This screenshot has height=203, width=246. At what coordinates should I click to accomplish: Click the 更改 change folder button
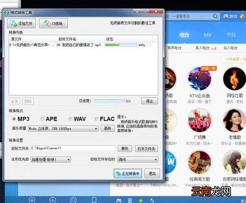[x=125, y=148]
